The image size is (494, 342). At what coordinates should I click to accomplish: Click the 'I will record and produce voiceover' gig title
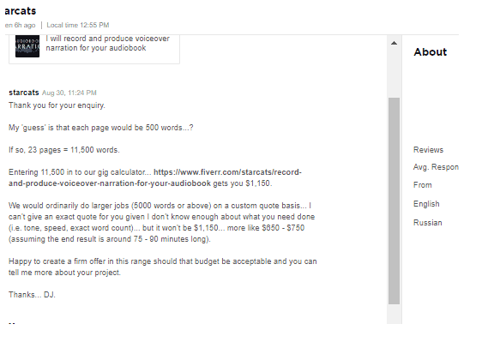click(x=107, y=43)
